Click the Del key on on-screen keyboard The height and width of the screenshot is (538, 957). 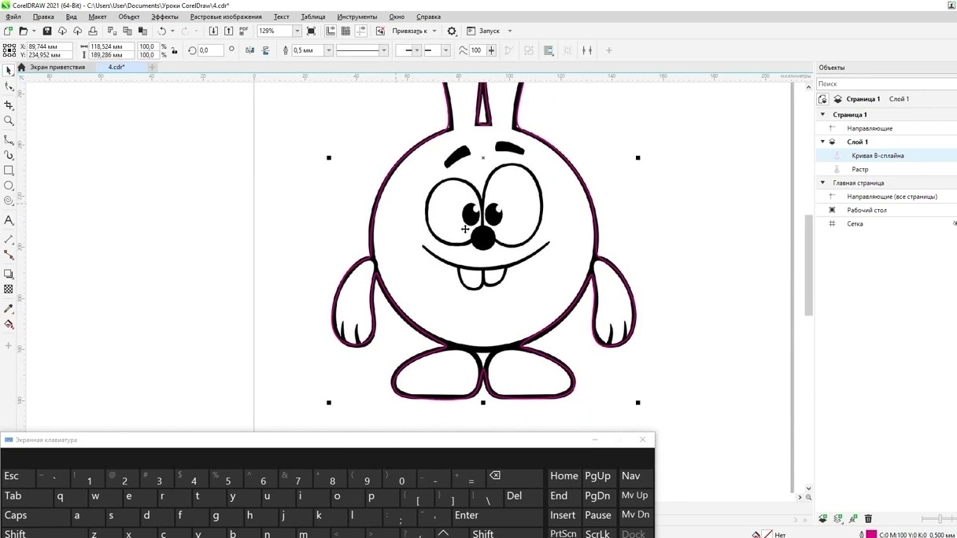click(523, 496)
